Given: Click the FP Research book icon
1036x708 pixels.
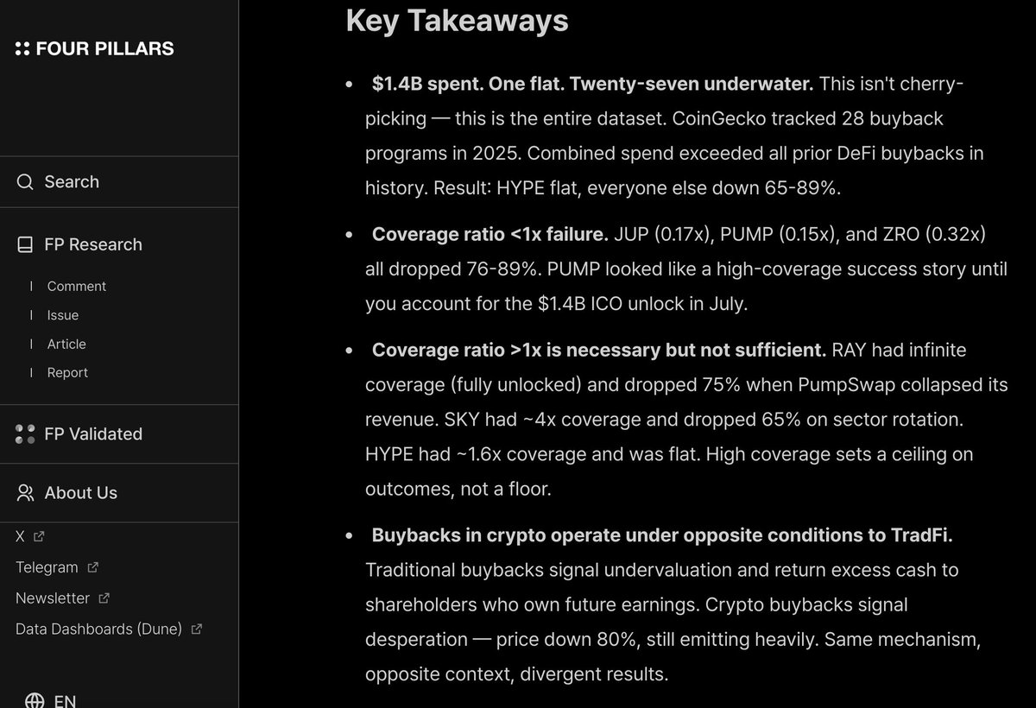Looking at the screenshot, I should (26, 245).
